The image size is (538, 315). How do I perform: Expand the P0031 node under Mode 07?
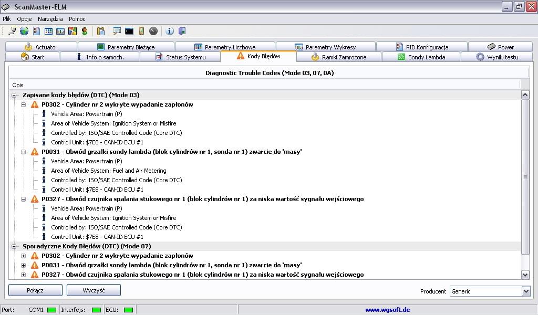[x=23, y=265]
